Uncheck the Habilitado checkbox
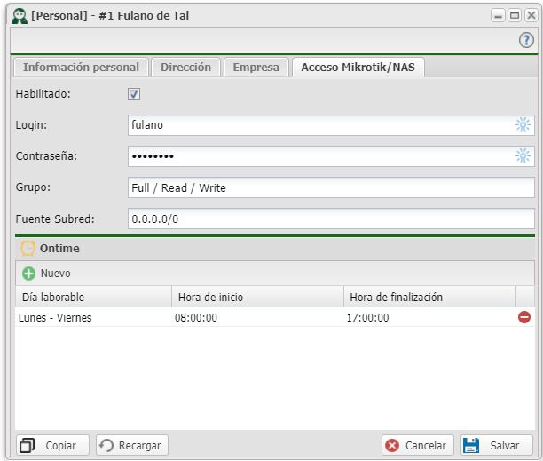This screenshot has width=543, height=461. point(135,94)
